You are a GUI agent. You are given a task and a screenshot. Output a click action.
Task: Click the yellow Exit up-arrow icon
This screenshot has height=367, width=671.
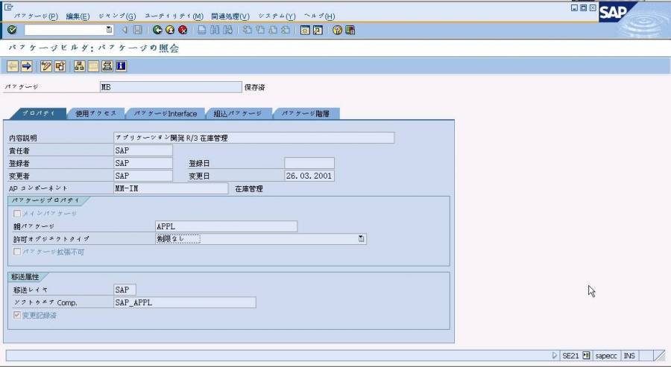click(x=170, y=30)
